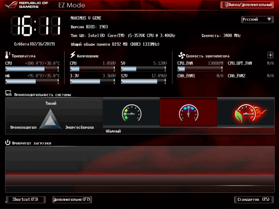This screenshot has width=279, height=209.
Task: Click the fan speed icon
Action: (181, 55)
